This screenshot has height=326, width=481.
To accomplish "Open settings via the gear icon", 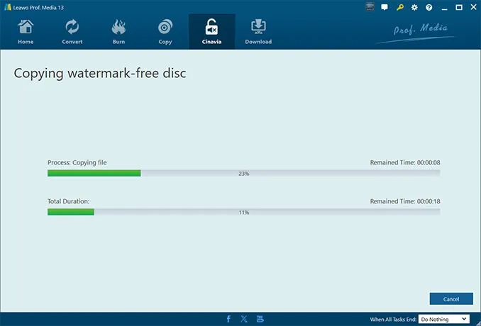I will pos(414,7).
